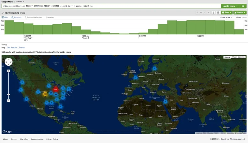
Task: Click inside the search query input field
Action: click(111, 6)
